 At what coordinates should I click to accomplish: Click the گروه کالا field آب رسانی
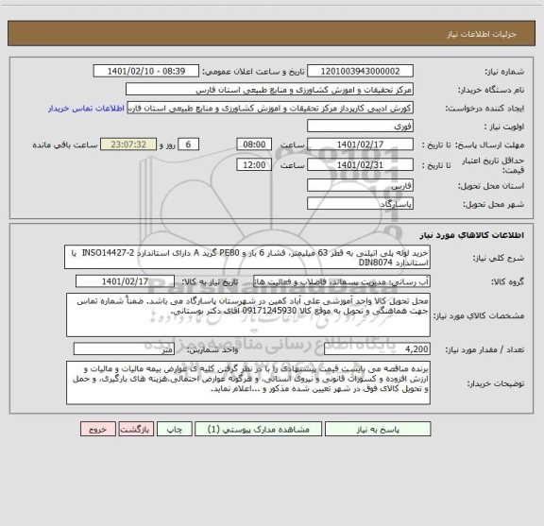(342, 281)
